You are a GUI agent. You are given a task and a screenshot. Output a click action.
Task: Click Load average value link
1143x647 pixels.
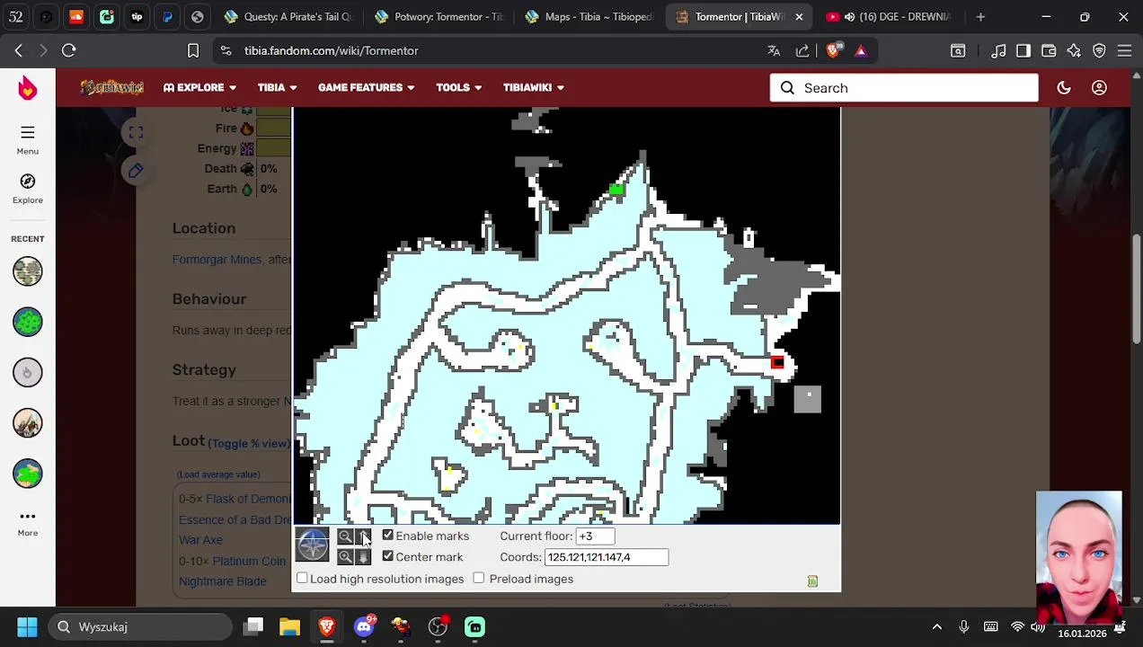218,474
